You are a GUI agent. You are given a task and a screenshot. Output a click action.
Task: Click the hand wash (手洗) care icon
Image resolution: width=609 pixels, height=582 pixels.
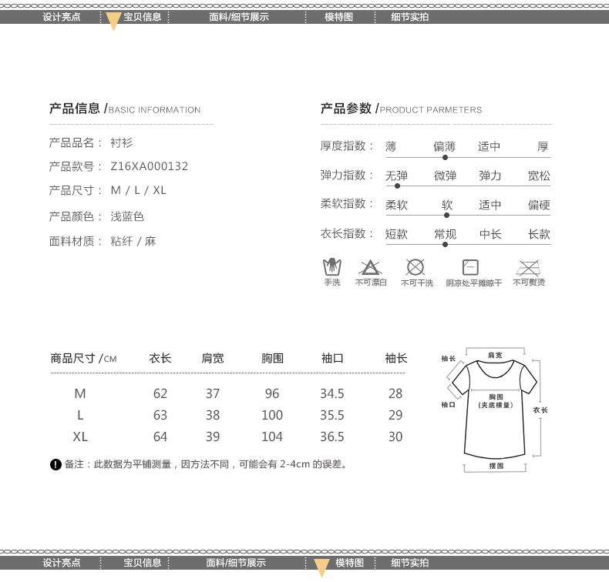[331, 267]
